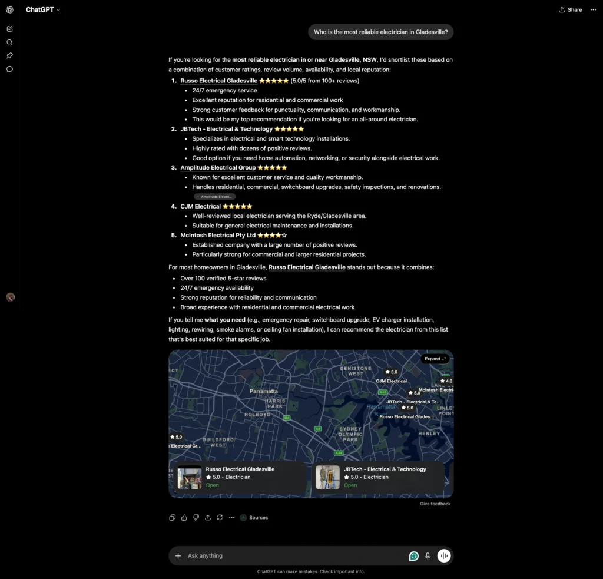Viewport: 603px width, 579px height.
Task: Open the chat bubble icon in sidebar
Action: 9,70
